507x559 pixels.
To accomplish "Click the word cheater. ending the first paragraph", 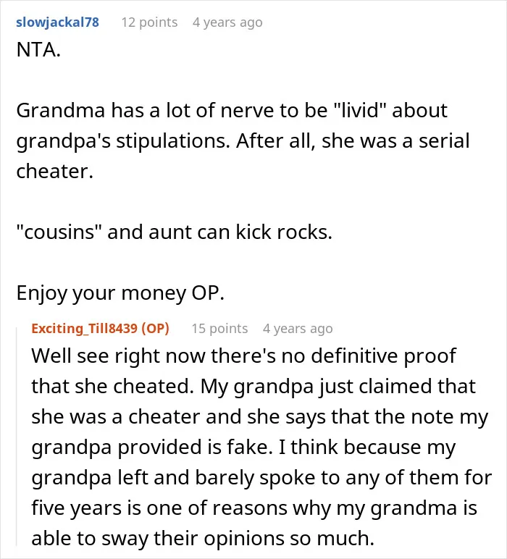I will coord(55,171).
